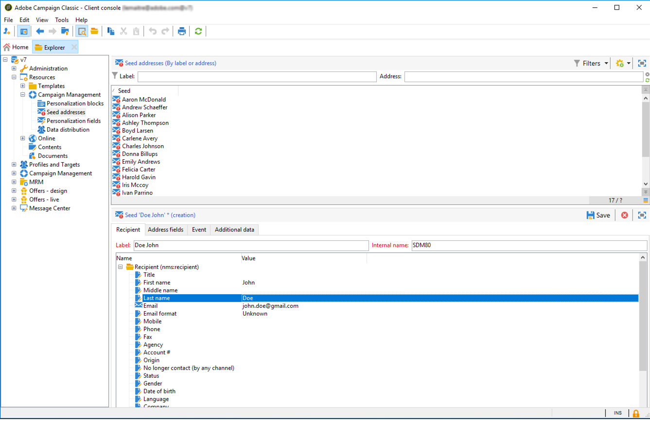Expand the Templates node

coord(23,86)
